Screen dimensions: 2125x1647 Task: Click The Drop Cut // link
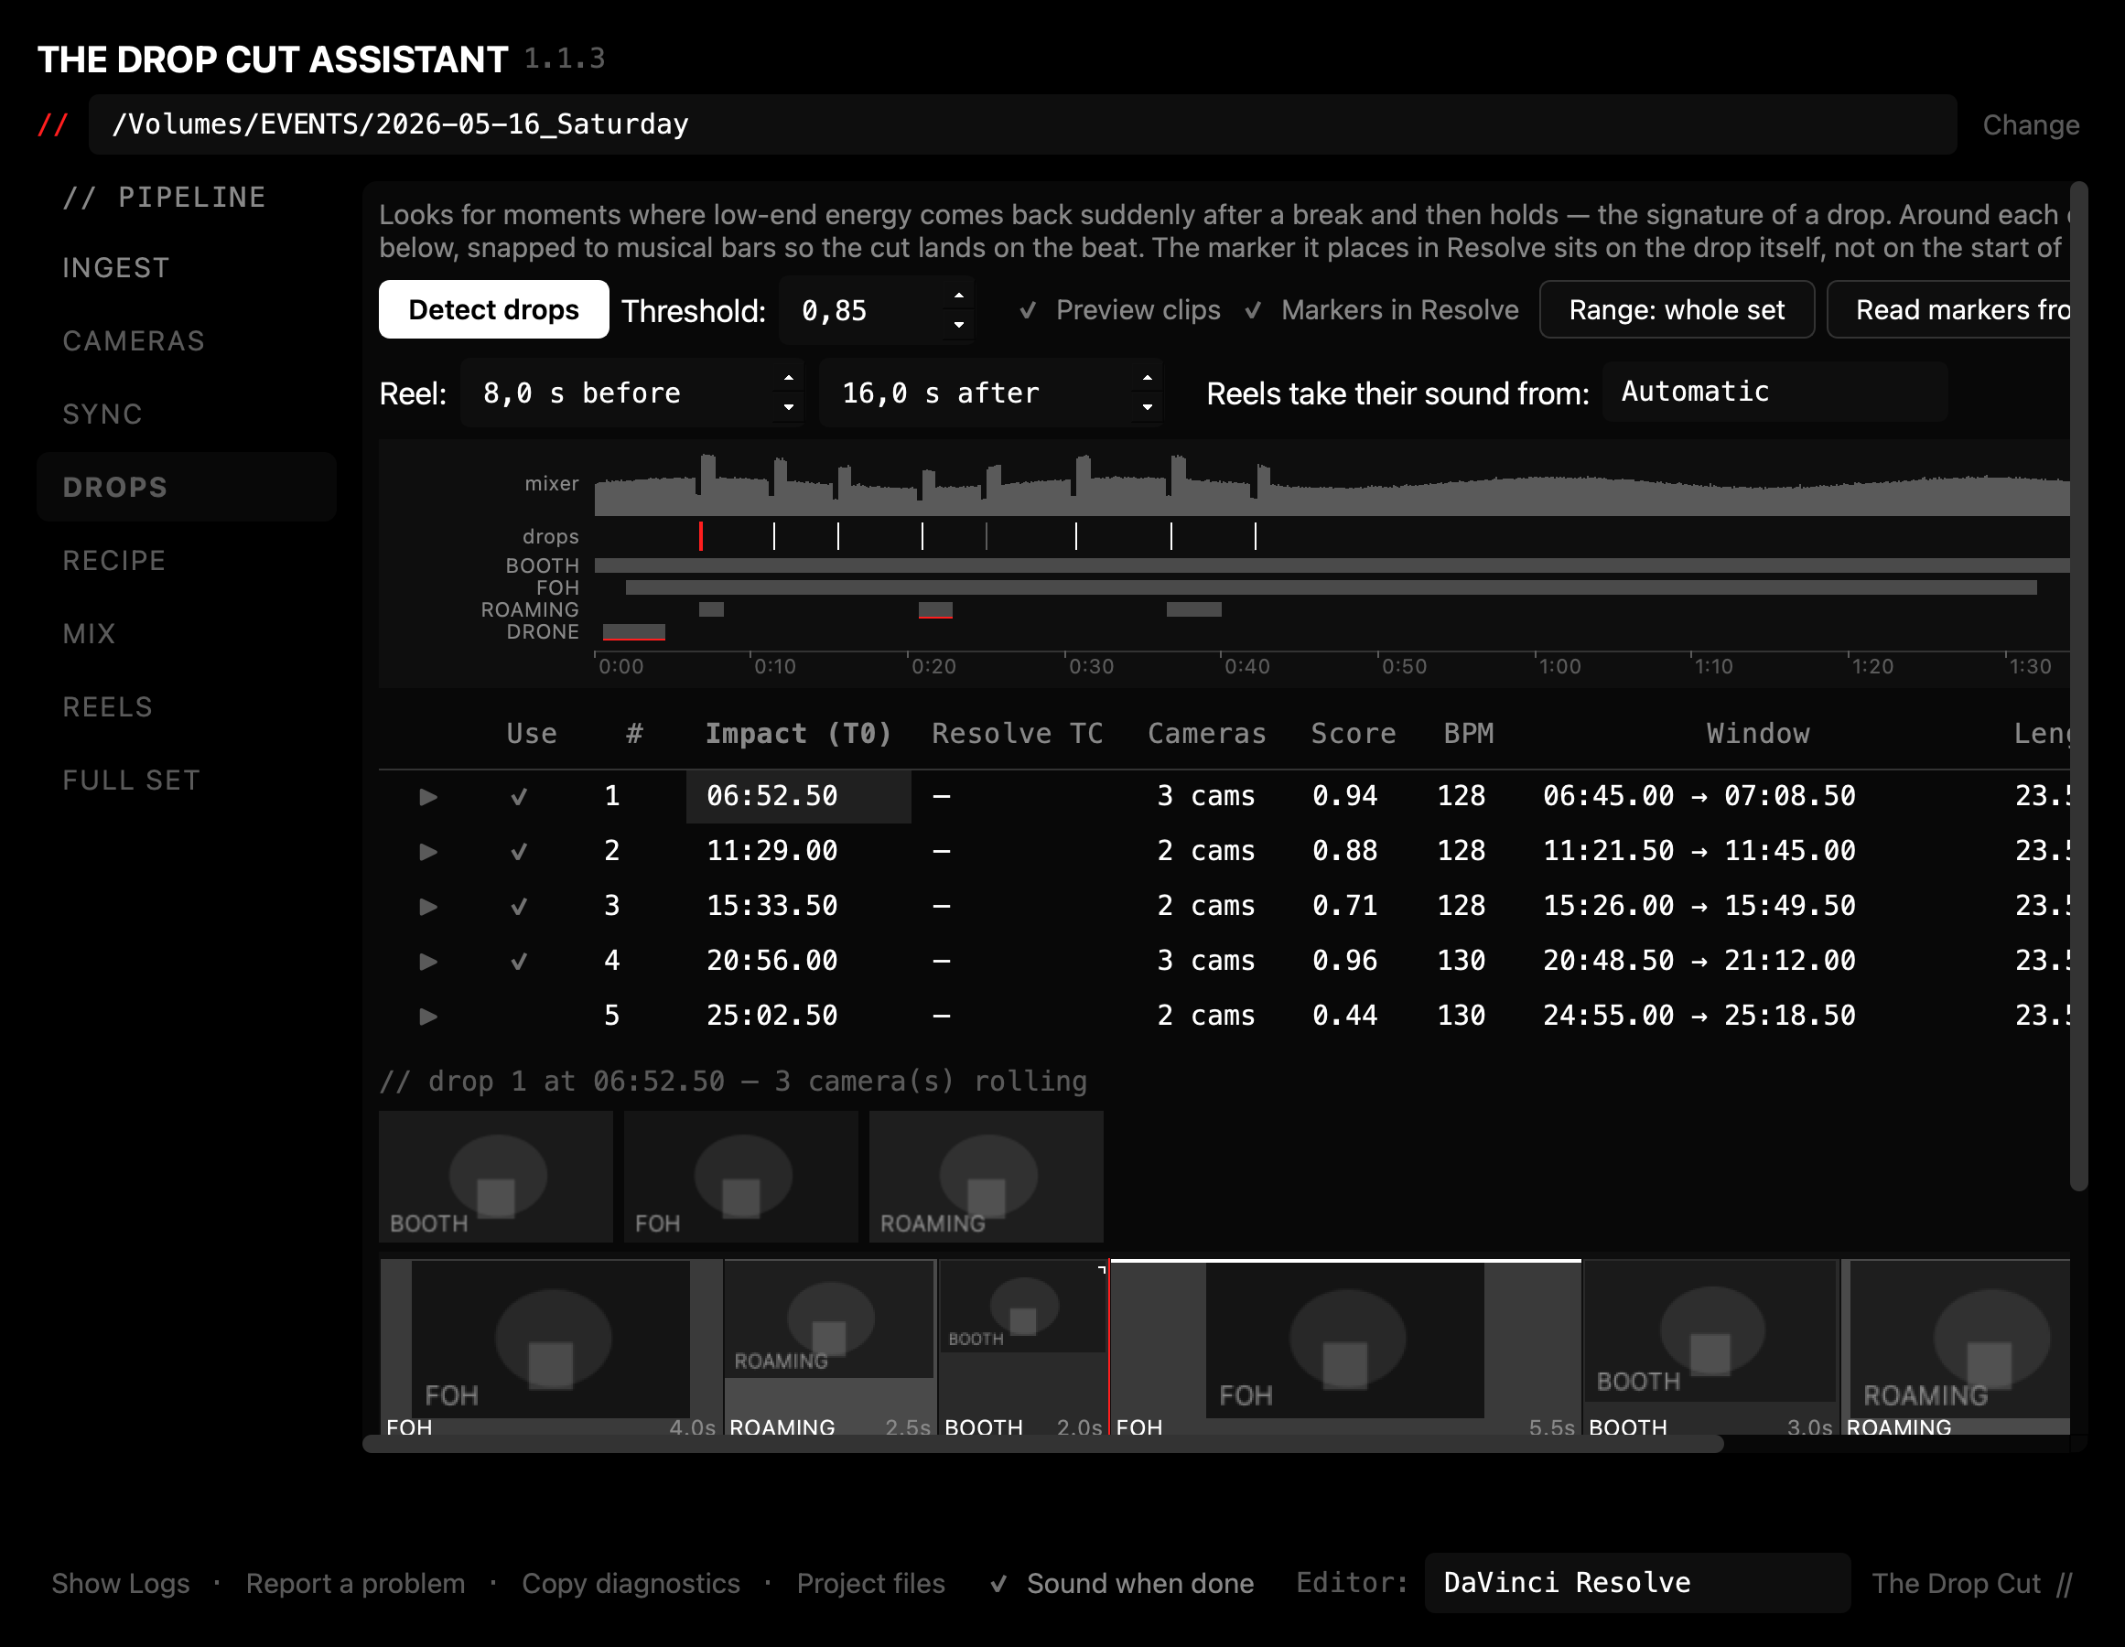1972,1583
